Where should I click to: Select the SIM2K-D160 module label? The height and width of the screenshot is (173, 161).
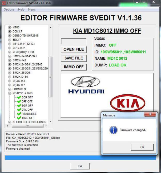click(x=20, y=77)
